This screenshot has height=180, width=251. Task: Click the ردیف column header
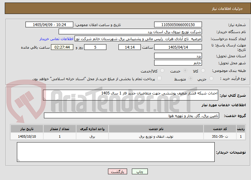pyautogui.click(x=241, y=129)
